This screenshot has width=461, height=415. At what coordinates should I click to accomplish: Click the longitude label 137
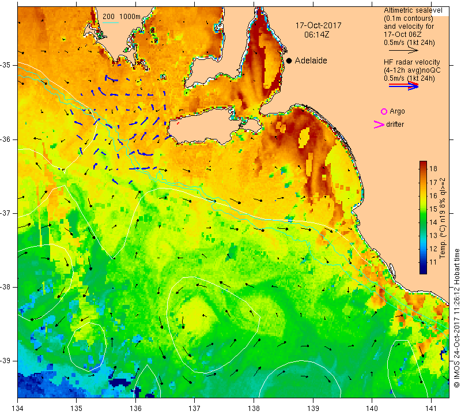click(x=195, y=408)
